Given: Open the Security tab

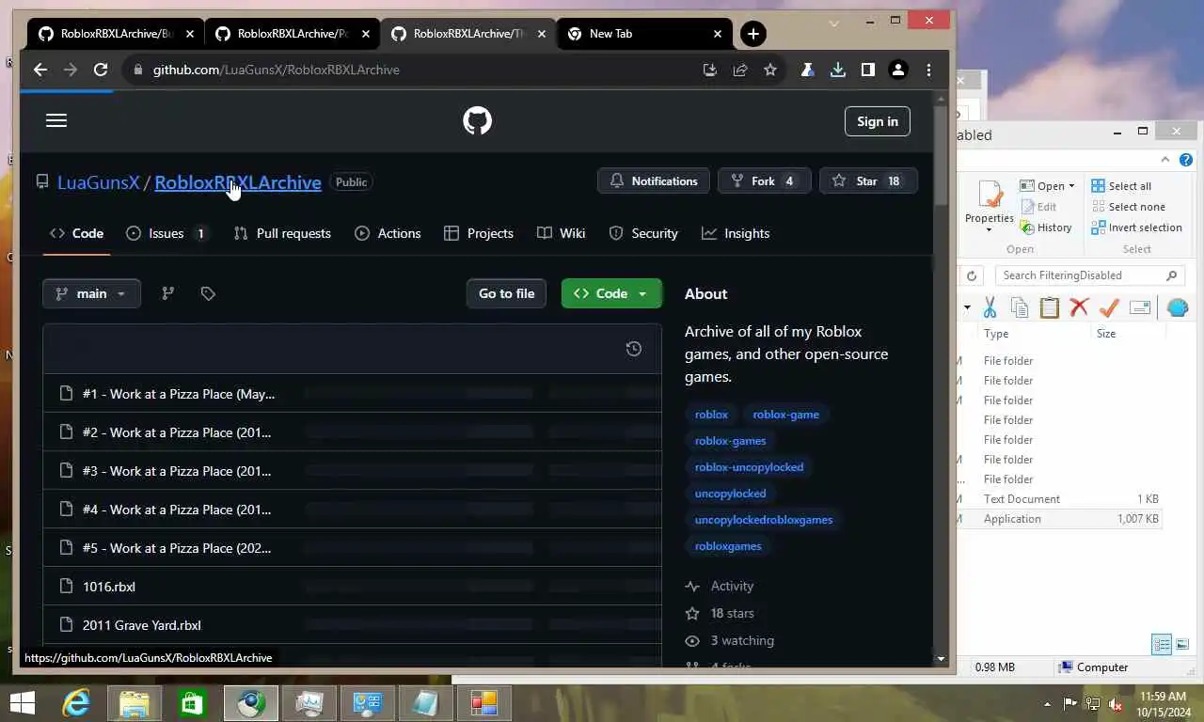Looking at the screenshot, I should click(643, 233).
